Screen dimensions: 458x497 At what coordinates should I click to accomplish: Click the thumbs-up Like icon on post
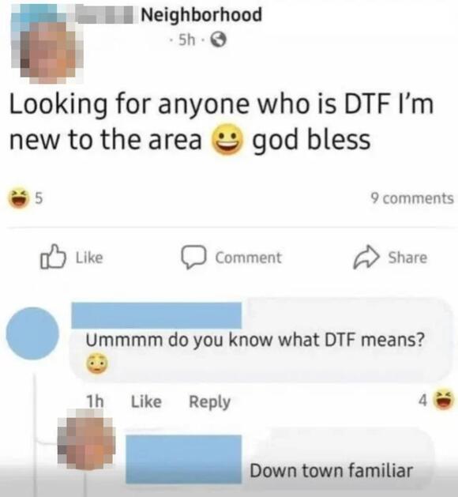[x=53, y=257]
